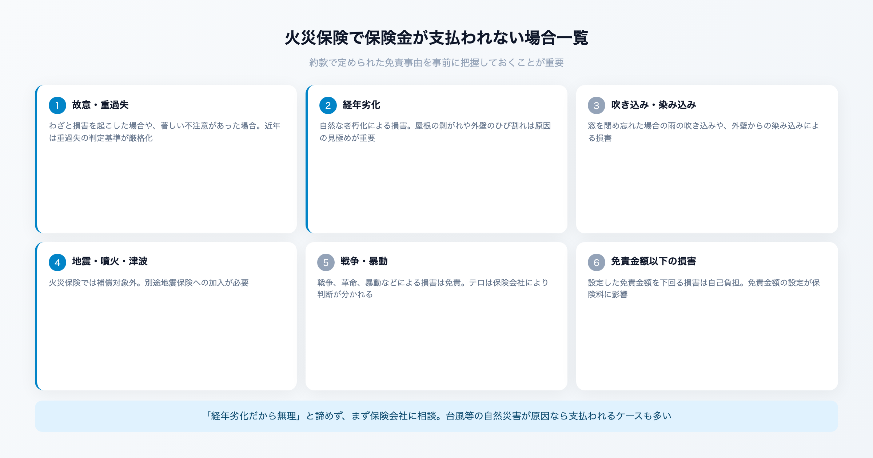Click the description starting 設定した免責金額を下回る
Screen dimensions: 873x458
[704, 289]
